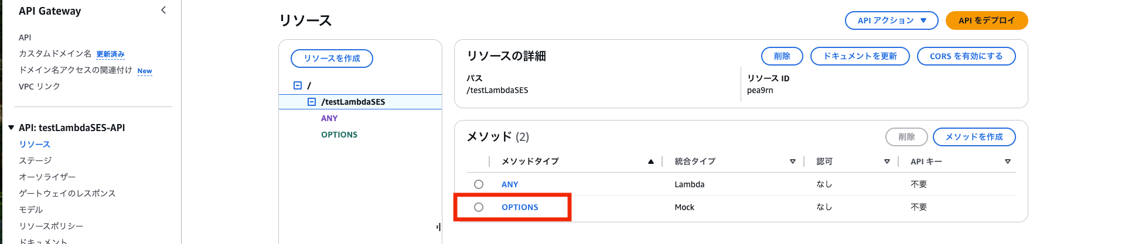The image size is (1125, 244).
Task: Open the API アクション dropdown
Action: [x=891, y=20]
